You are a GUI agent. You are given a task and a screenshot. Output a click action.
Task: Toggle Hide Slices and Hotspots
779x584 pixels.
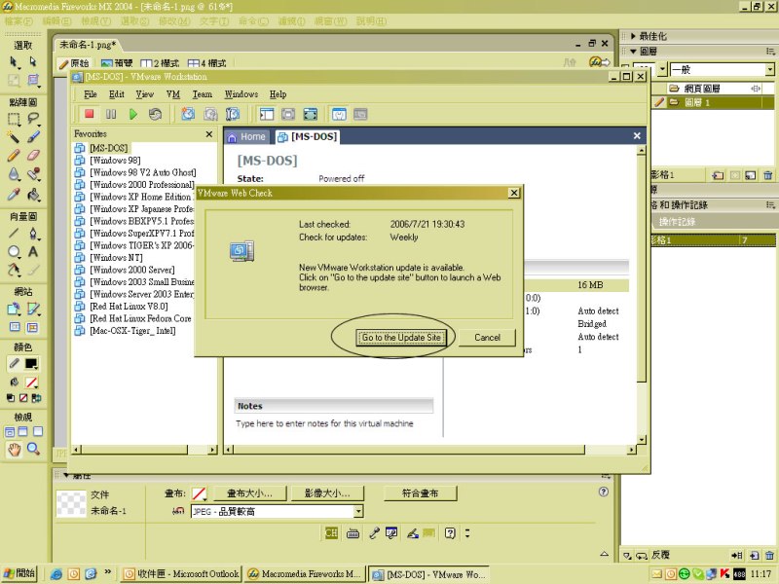click(x=15, y=327)
